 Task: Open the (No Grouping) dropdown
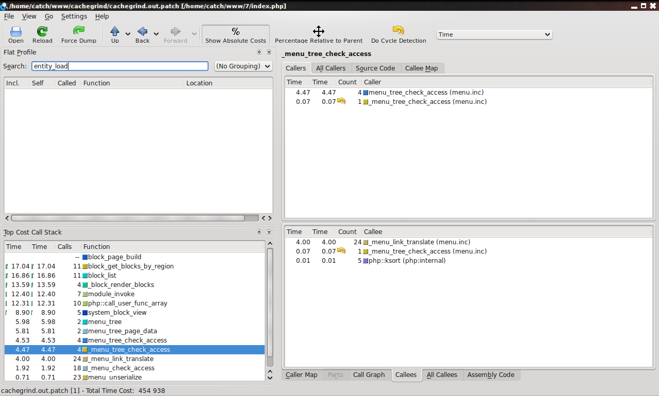pos(243,66)
